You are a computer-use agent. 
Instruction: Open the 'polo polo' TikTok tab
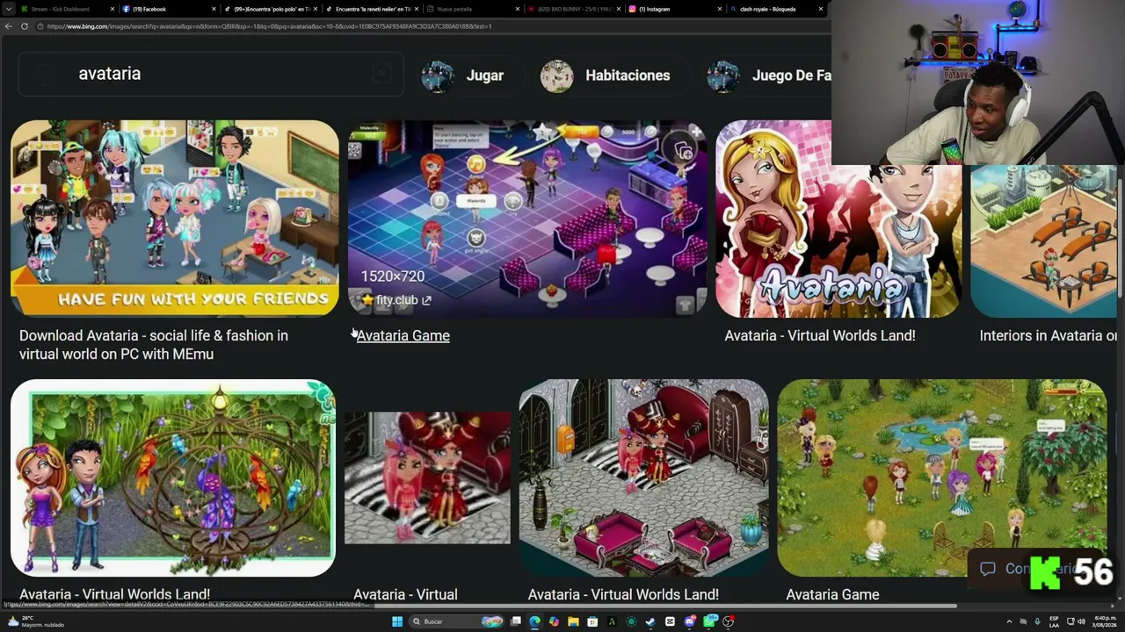click(269, 9)
